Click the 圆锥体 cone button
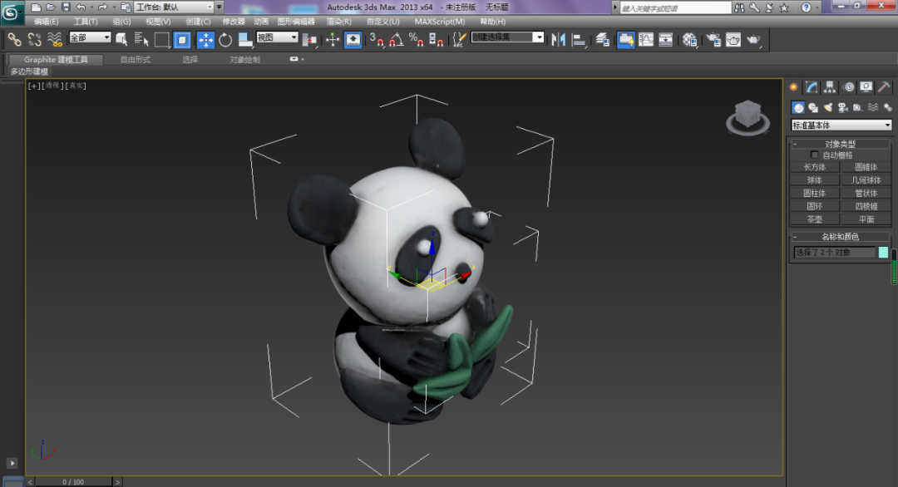 (x=866, y=167)
